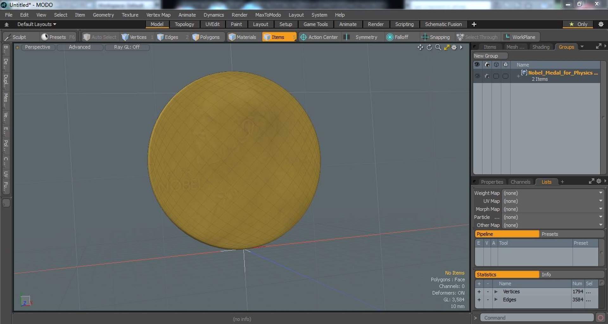608x324 pixels.
Task: Select the Pipeline section header
Action: coord(507,234)
